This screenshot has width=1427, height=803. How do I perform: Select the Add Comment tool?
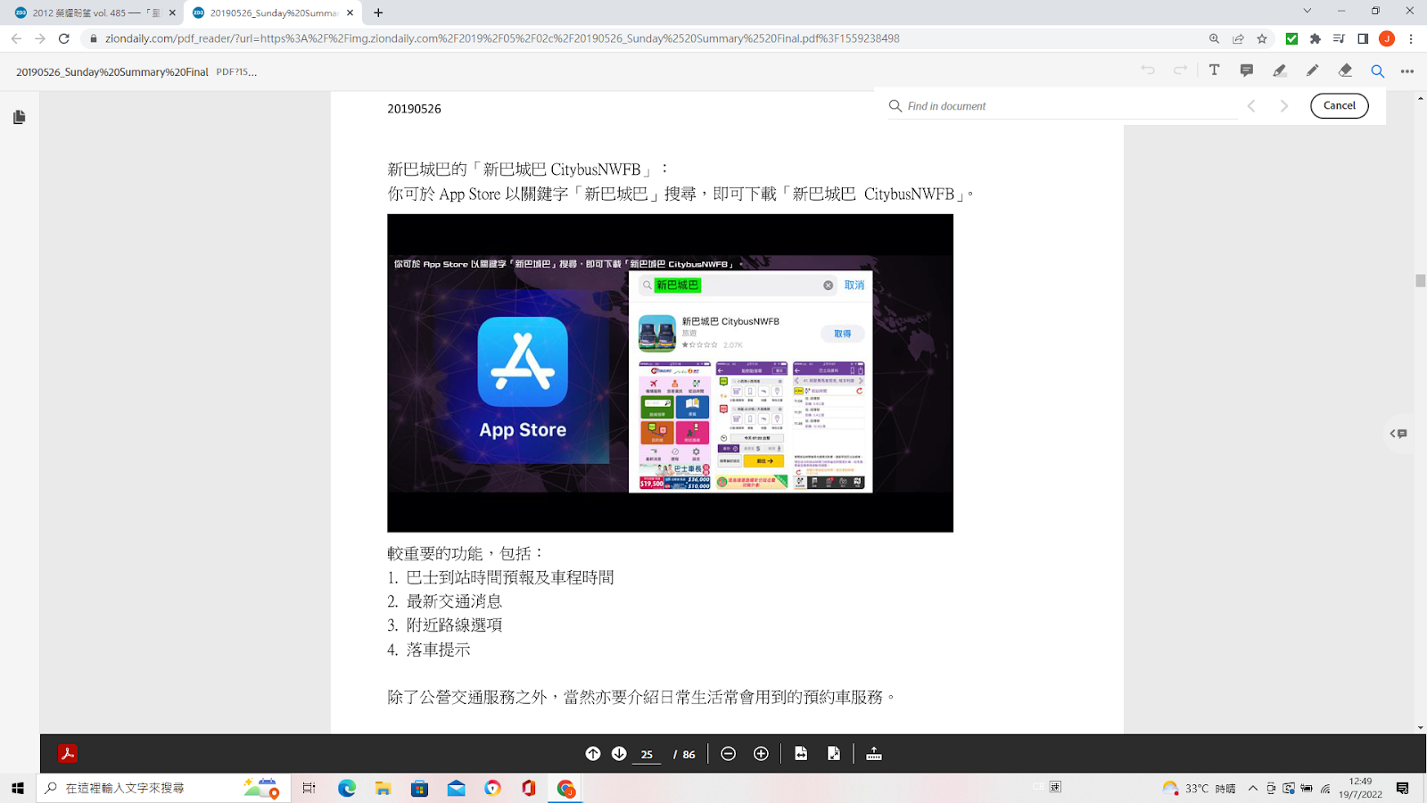click(1247, 70)
